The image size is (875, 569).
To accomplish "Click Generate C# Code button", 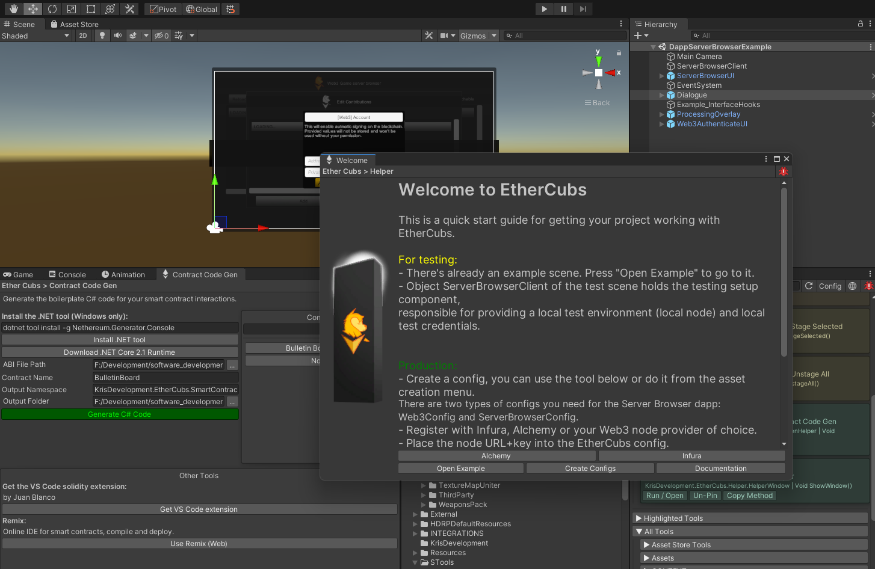I will pyautogui.click(x=119, y=414).
